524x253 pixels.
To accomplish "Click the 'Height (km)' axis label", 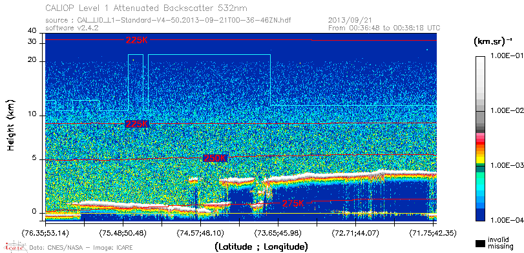I will coord(11,125).
